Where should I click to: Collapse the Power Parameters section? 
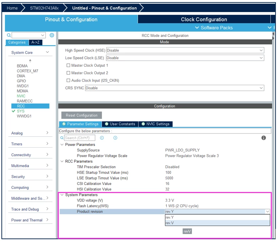pos(62,145)
